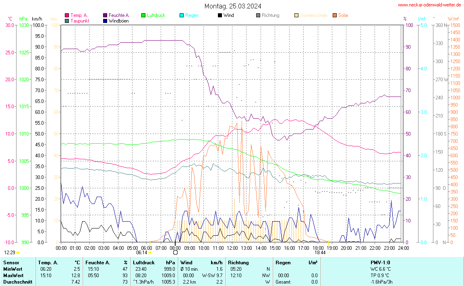Image resolution: width=464 pixels, height=286 pixels.
Task: Select the Luftdruck green legend swatch
Action: pos(143,15)
